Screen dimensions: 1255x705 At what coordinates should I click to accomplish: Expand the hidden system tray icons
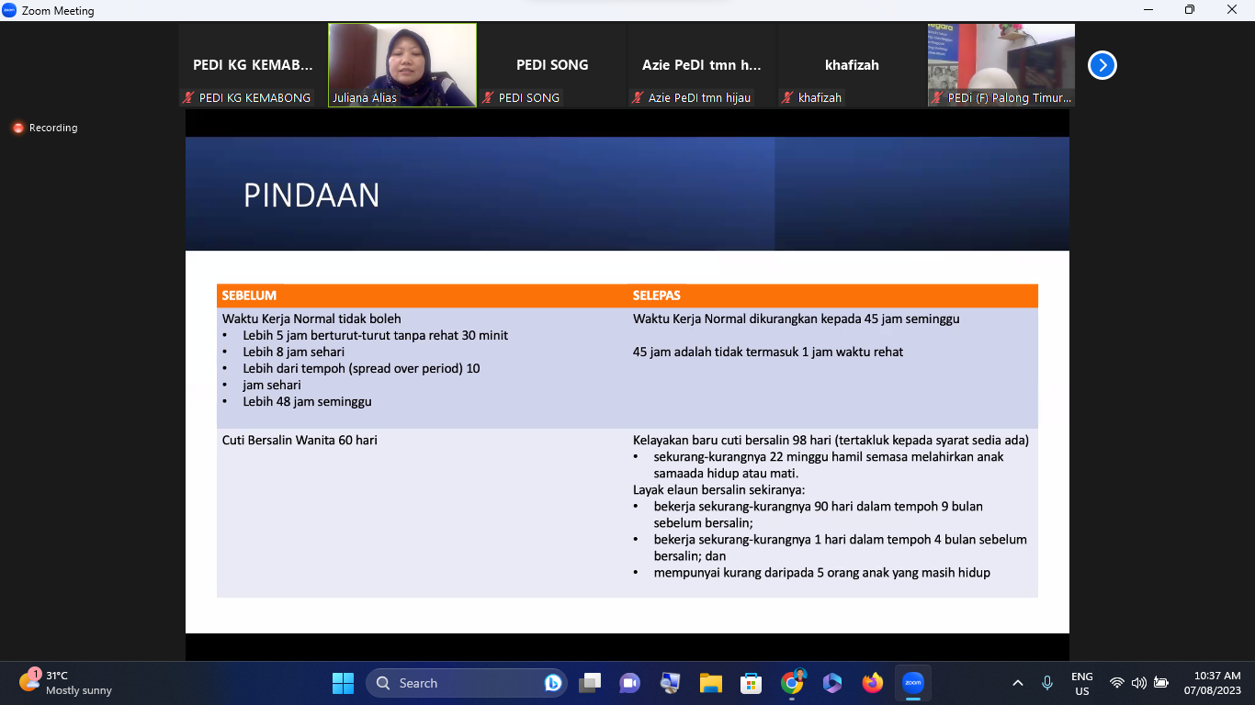pos(1018,683)
